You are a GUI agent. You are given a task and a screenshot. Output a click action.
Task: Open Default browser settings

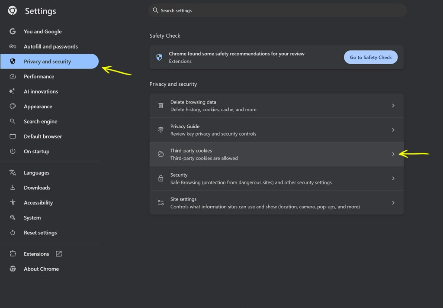point(49,136)
